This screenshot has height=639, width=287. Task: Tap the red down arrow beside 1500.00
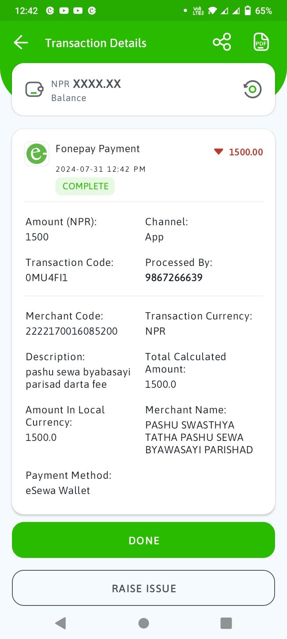(218, 152)
